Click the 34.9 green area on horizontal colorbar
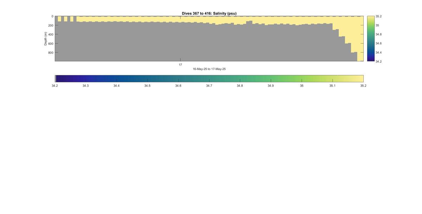 (x=271, y=78)
